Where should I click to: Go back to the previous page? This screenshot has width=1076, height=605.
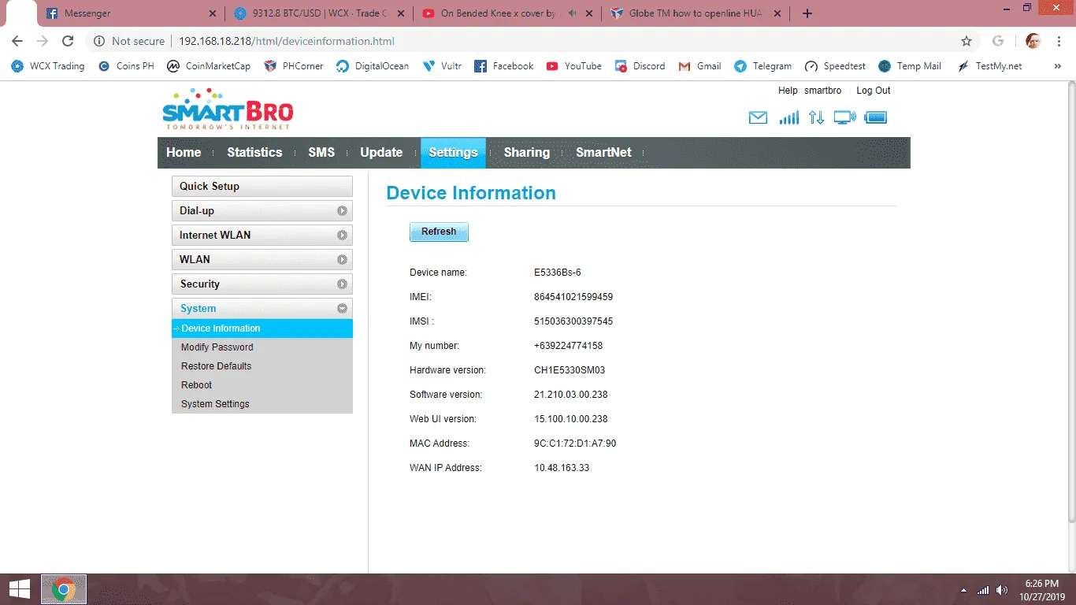(x=17, y=41)
